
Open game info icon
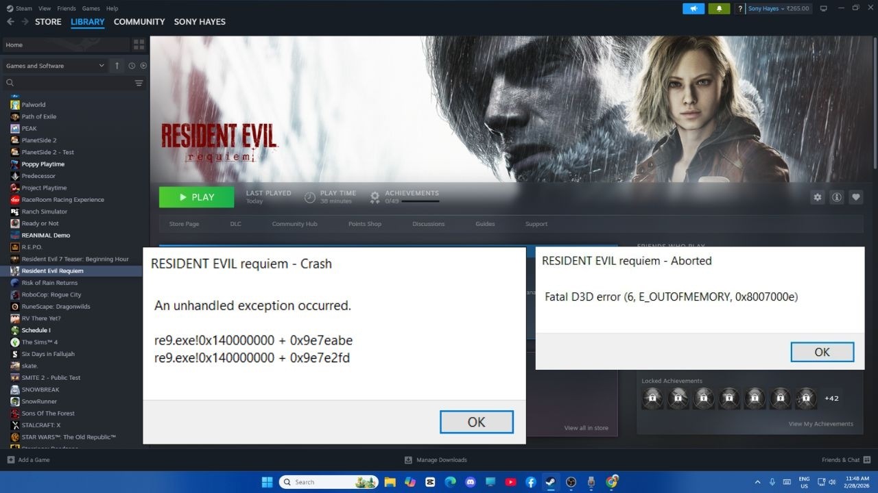tap(837, 197)
